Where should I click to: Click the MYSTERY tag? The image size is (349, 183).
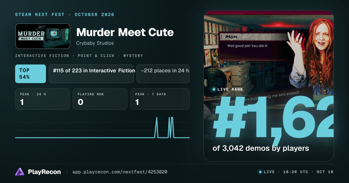pyautogui.click(x=133, y=55)
